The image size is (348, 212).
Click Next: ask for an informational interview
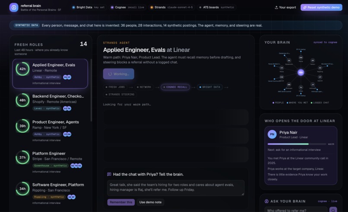294,150
